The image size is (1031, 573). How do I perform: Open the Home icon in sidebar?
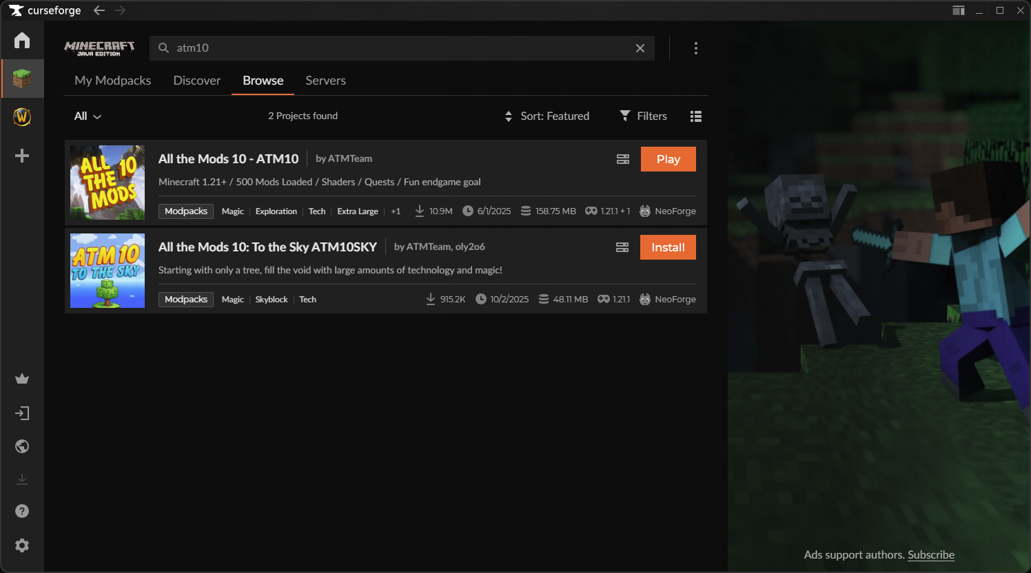(22, 41)
